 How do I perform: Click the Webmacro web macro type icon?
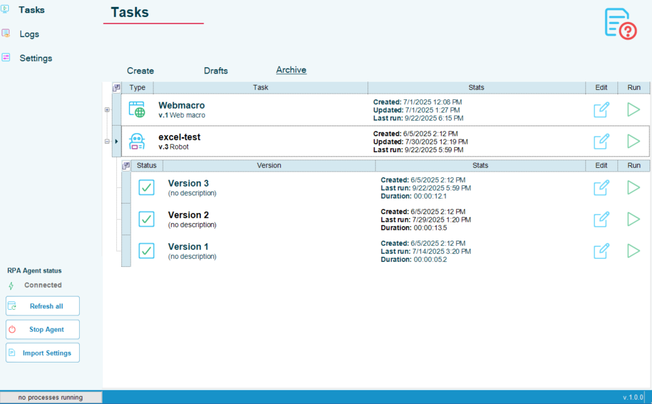(x=137, y=110)
